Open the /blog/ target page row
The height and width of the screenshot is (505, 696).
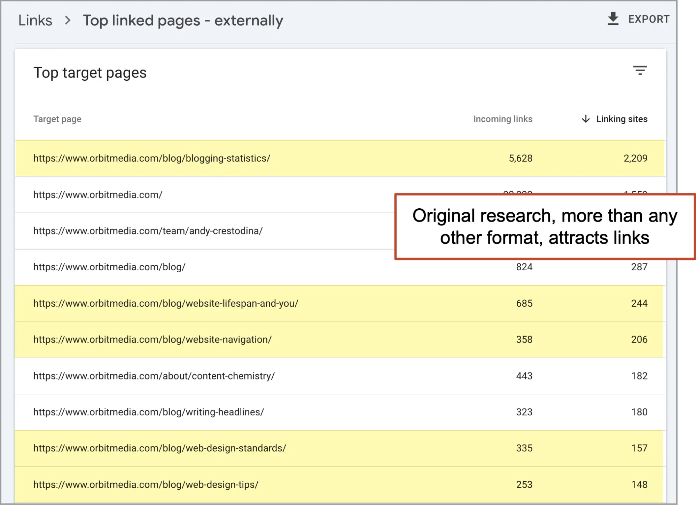(x=109, y=267)
